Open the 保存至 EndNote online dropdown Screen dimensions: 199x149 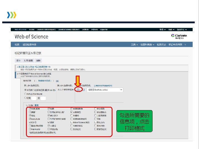(105, 90)
